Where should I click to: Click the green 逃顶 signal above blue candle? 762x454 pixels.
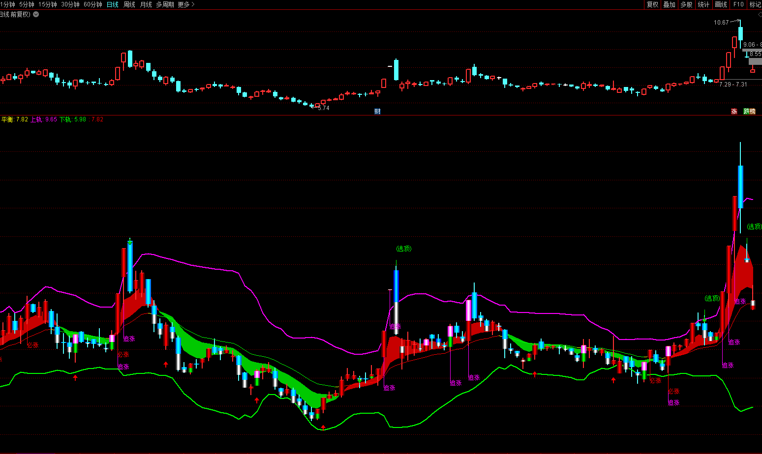click(x=403, y=249)
